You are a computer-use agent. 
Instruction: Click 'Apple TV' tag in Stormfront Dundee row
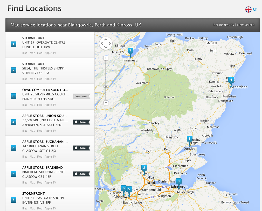pyautogui.click(x=50, y=53)
